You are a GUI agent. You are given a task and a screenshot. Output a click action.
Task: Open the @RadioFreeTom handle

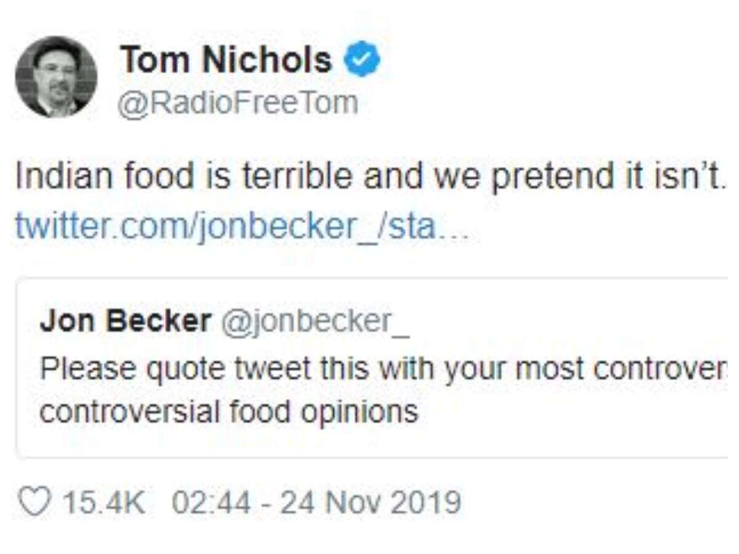[x=238, y=103]
